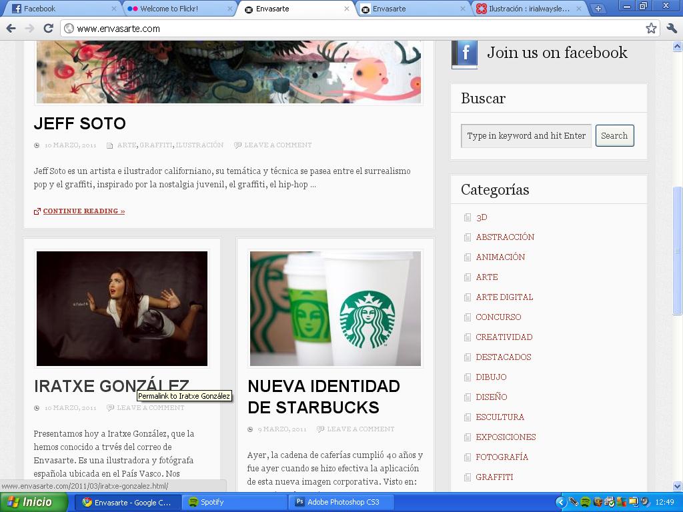Click the Search button

pos(614,136)
